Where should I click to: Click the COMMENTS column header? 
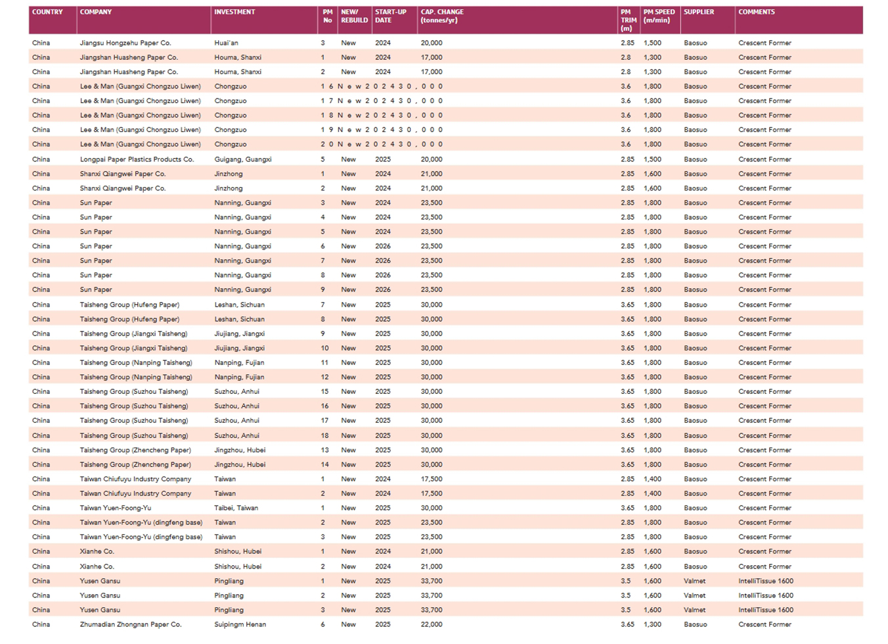click(x=757, y=12)
